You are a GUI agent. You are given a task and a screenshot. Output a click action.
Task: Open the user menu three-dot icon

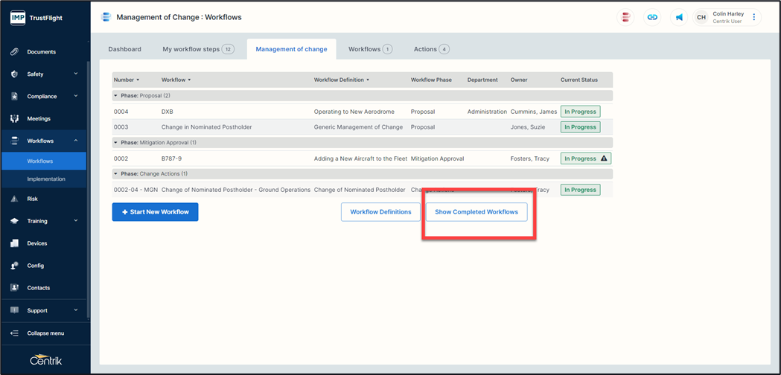(x=753, y=17)
